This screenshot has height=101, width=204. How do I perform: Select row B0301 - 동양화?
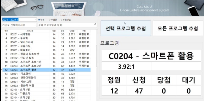coord(46,38)
